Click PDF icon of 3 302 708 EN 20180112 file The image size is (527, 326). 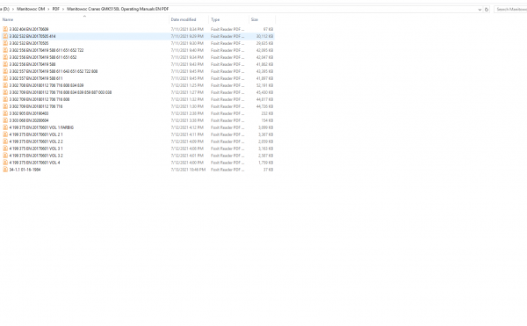(5, 85)
